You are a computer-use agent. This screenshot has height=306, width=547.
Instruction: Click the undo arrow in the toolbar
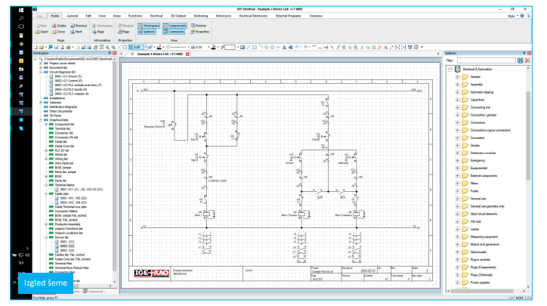(x=297, y=47)
